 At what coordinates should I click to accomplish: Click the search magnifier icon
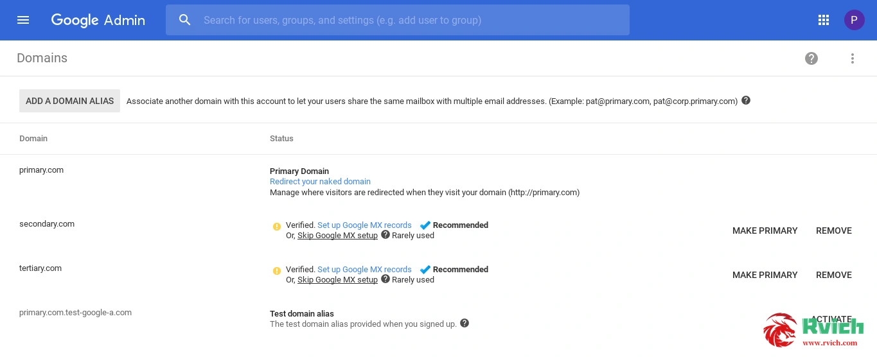[185, 20]
